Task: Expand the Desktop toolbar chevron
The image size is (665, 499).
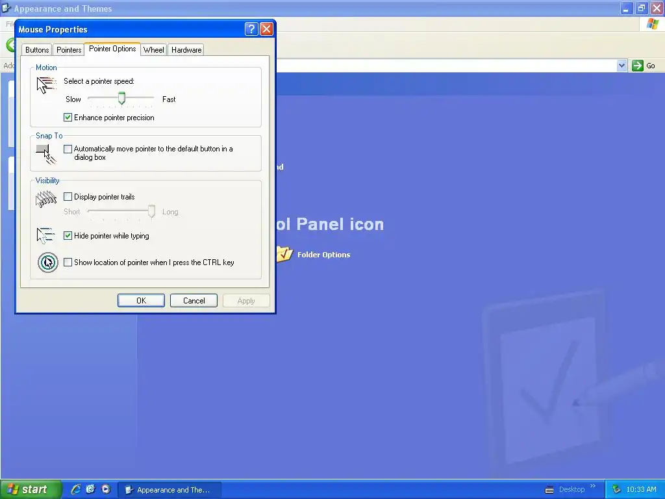Action: pyautogui.click(x=592, y=486)
